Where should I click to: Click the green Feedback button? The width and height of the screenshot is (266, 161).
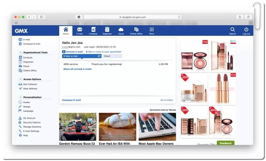[x=225, y=143]
